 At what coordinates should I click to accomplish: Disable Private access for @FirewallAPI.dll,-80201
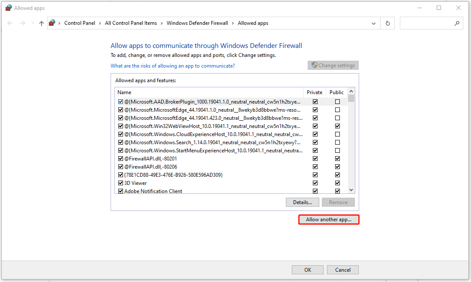tap(315, 158)
